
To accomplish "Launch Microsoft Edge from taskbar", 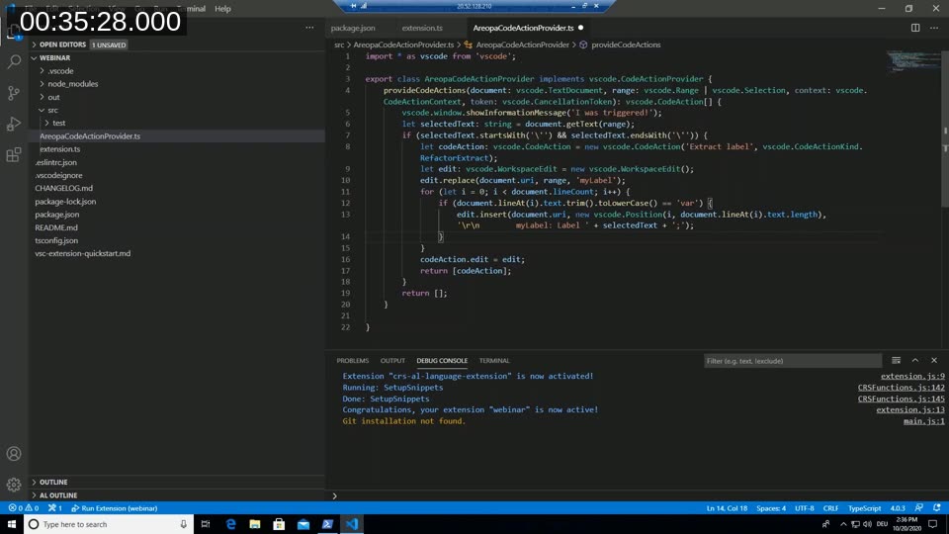I will (230, 524).
